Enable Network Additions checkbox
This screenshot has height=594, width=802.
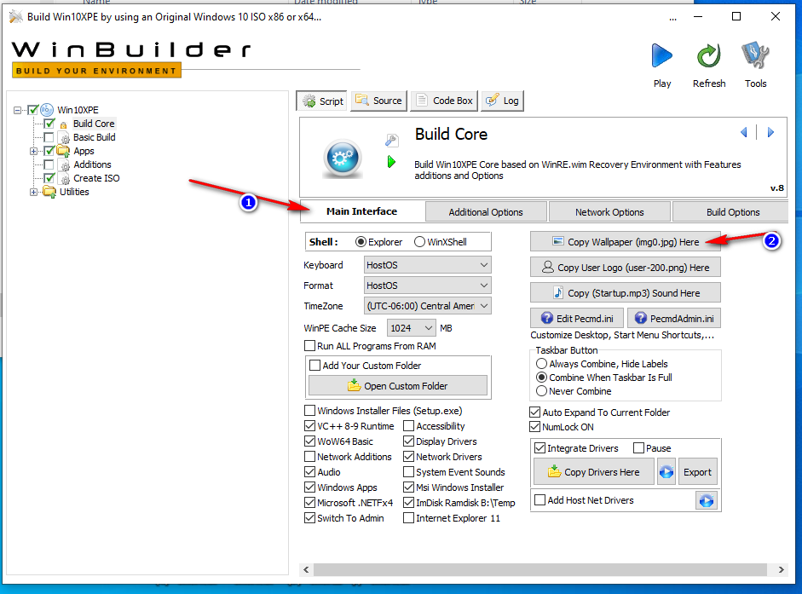309,457
